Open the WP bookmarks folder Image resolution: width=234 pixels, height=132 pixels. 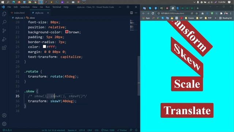tap(199, 18)
